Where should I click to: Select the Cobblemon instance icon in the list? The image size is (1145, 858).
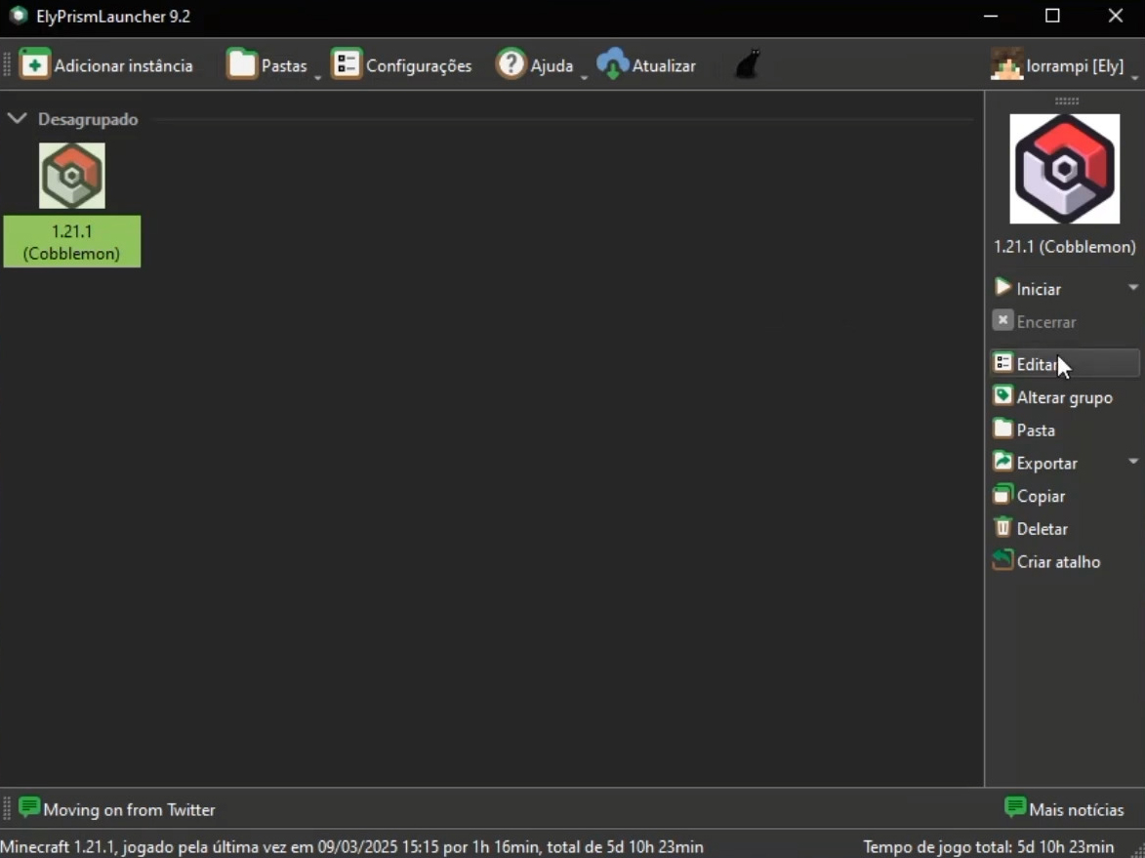tap(71, 176)
